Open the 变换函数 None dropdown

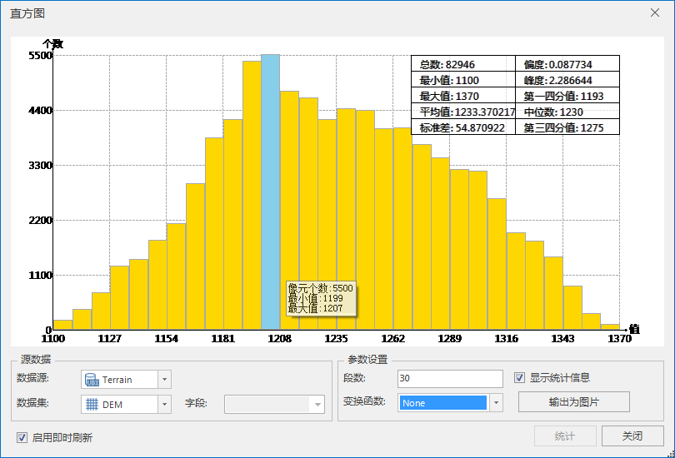496,403
